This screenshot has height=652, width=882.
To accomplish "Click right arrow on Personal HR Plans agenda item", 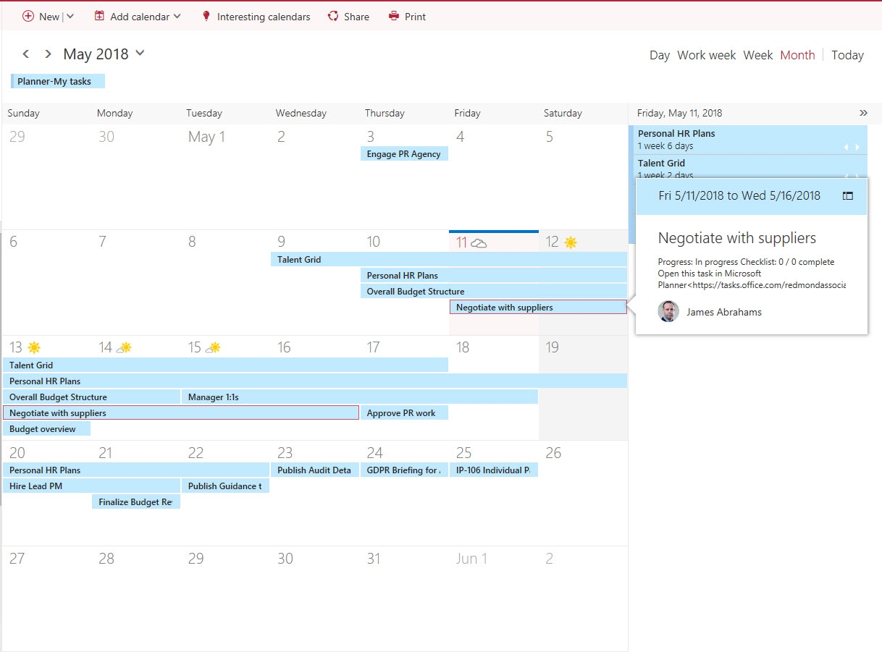I will [858, 147].
